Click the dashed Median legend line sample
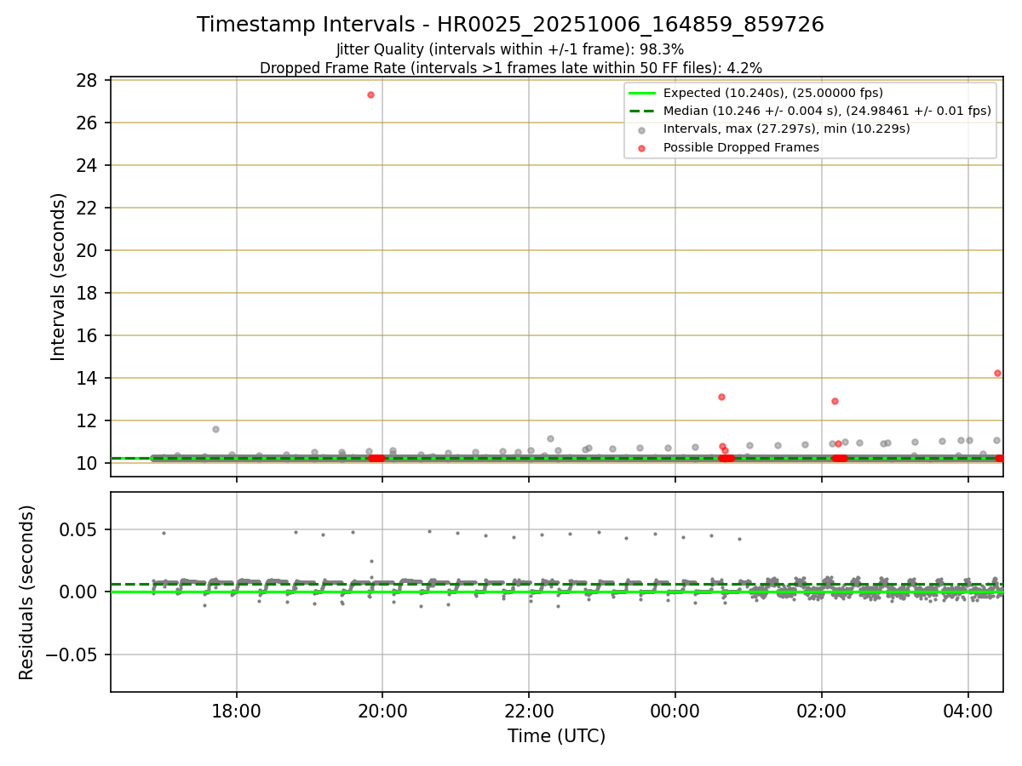This screenshot has width=1022, height=766. click(x=642, y=111)
